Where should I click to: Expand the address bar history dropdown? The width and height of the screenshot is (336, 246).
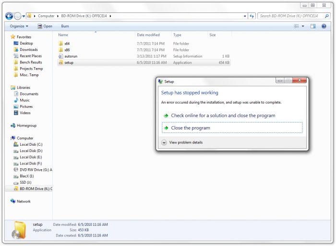click(x=245, y=16)
